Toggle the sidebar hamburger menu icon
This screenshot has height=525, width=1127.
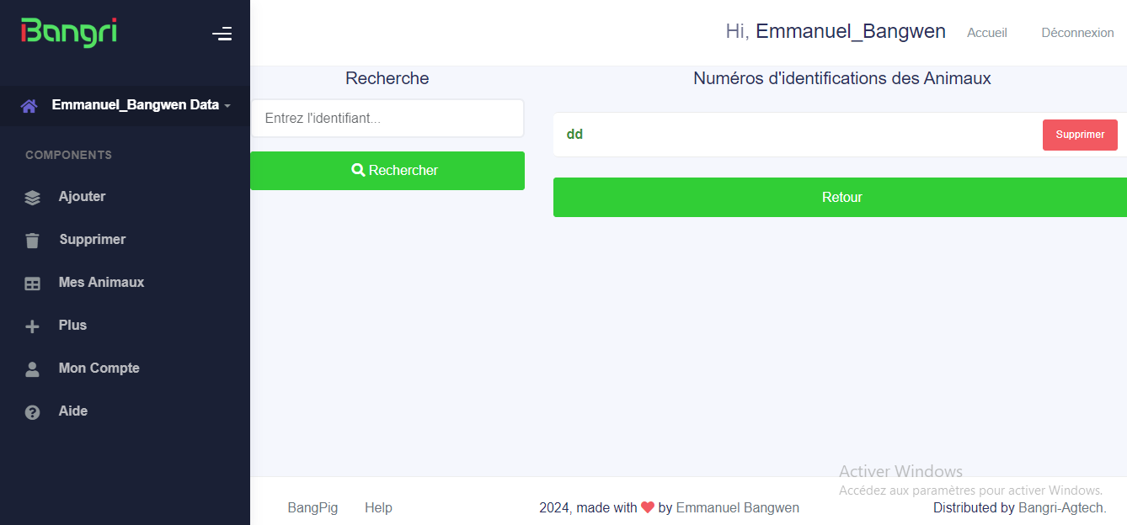coord(222,34)
